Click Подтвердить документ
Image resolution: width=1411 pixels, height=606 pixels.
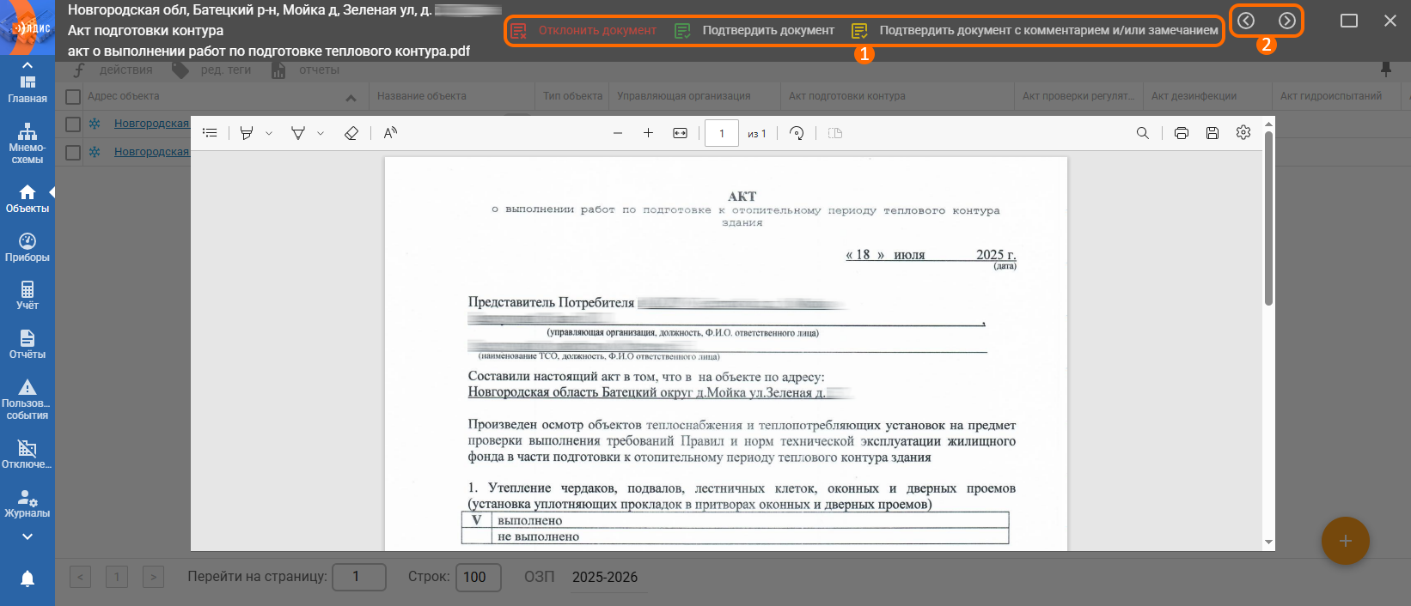755,30
